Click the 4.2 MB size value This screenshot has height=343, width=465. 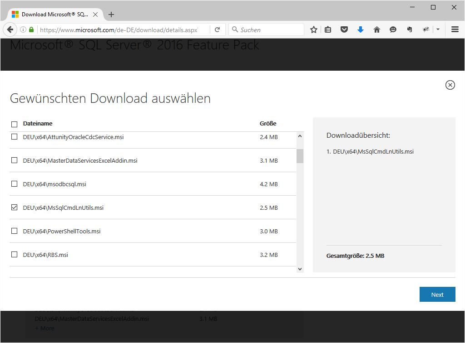(x=269, y=184)
